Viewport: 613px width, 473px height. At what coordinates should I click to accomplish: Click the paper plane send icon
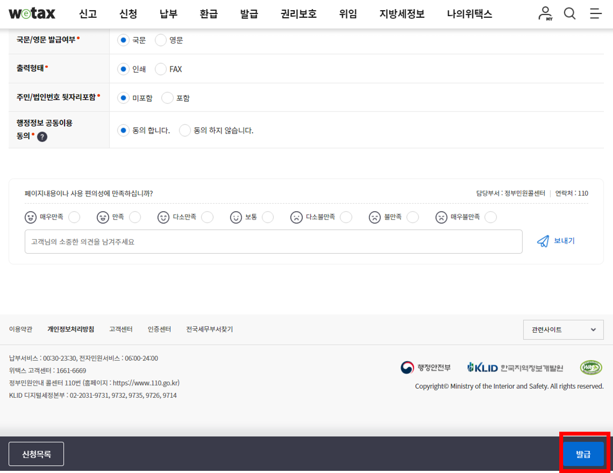point(543,241)
